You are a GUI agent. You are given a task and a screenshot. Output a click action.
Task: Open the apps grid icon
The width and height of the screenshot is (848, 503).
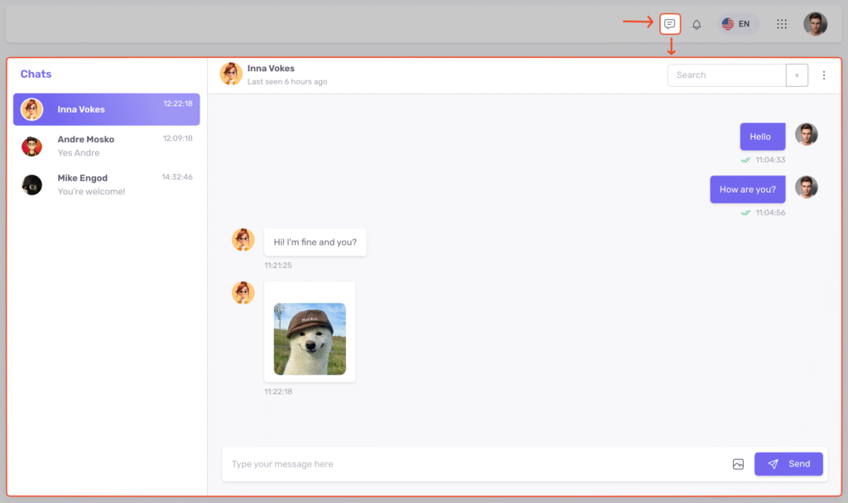[x=782, y=24]
